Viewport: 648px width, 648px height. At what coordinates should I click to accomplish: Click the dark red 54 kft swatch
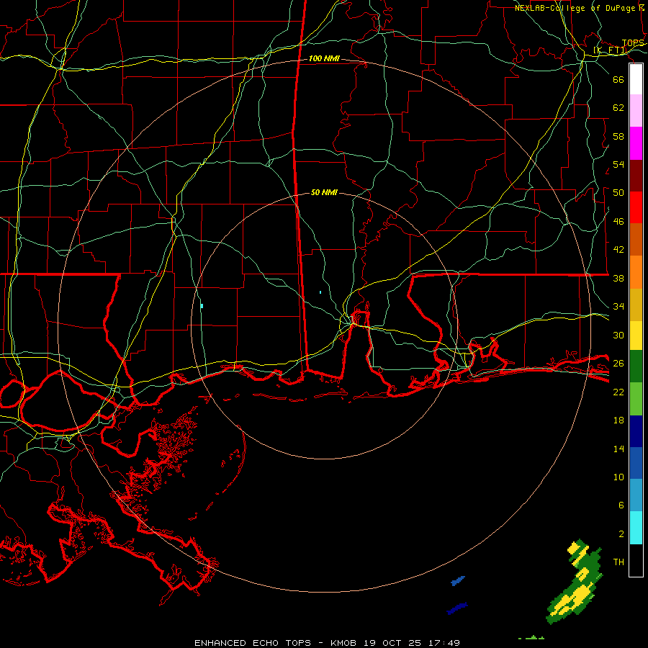click(636, 176)
